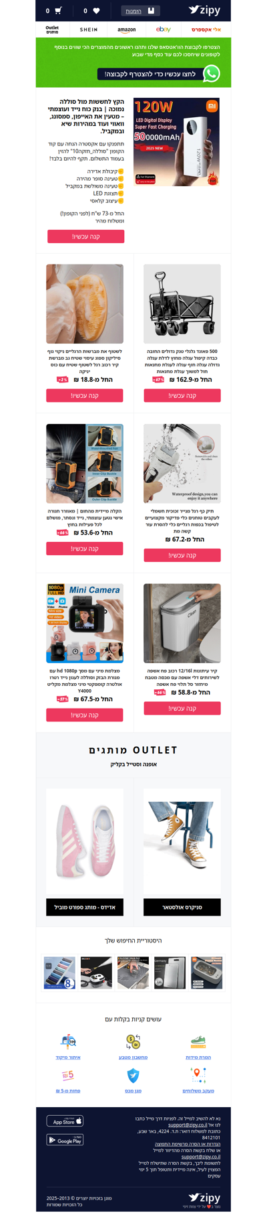Select the eBay tab
267x1219 pixels.
(164, 29)
